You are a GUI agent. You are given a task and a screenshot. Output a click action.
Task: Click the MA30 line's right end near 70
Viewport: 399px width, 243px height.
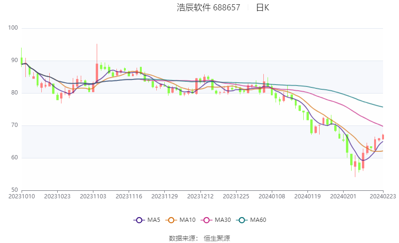[382, 126]
